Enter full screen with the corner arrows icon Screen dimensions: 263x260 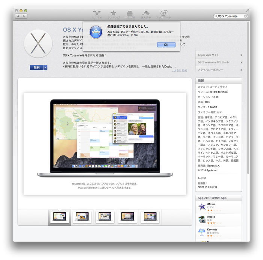pyautogui.click(x=247, y=11)
